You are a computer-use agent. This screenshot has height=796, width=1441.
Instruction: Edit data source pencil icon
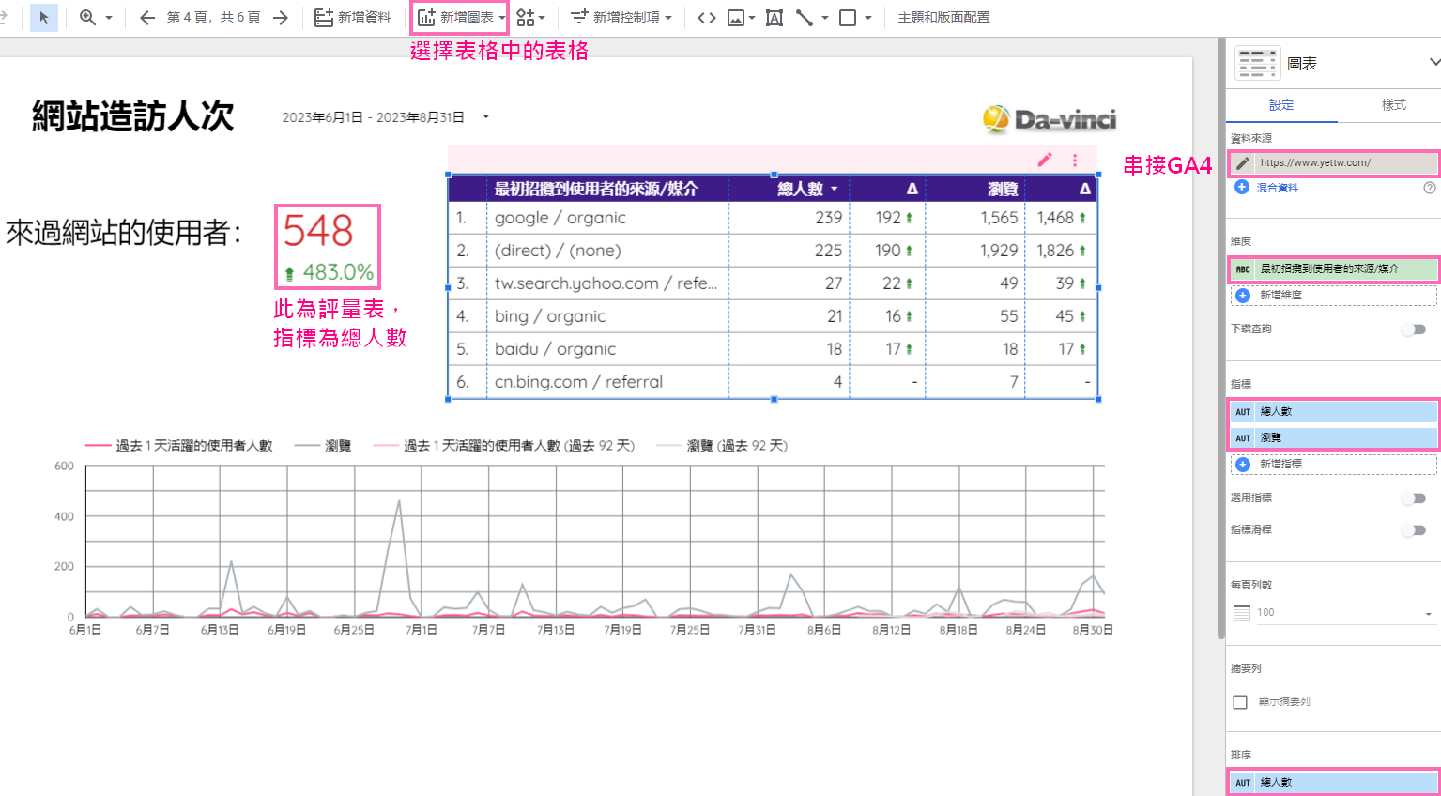[x=1243, y=163]
